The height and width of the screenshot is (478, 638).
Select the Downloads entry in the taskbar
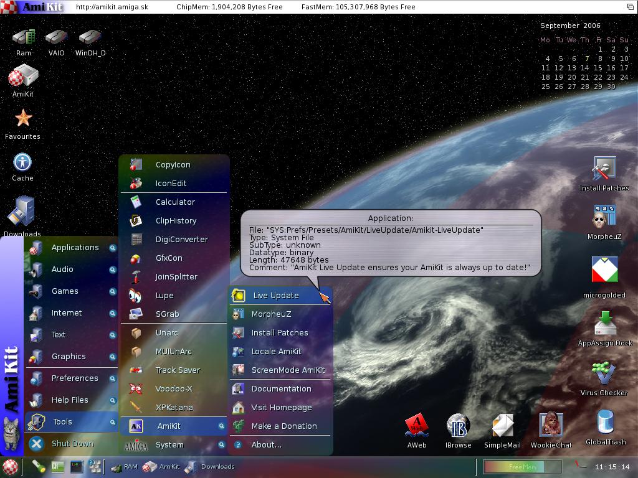(x=209, y=467)
